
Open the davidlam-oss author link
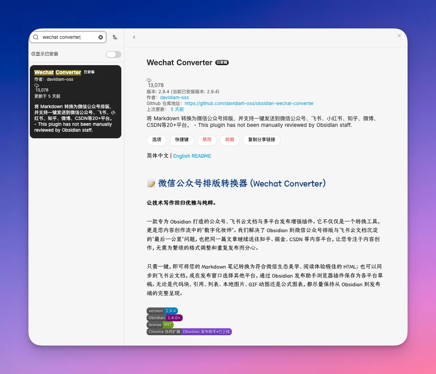click(x=174, y=97)
